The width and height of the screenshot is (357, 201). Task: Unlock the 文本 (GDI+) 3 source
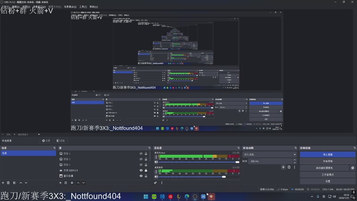click(x=146, y=170)
